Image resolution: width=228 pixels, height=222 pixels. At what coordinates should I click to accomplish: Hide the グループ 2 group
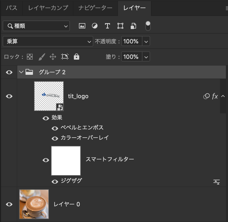pyautogui.click(x=9, y=72)
